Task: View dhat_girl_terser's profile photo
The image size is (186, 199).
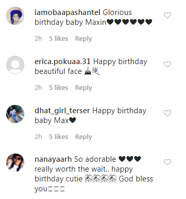Action: point(15,114)
